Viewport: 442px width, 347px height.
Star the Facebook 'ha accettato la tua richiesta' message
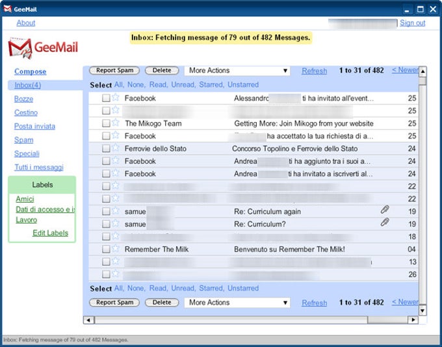tap(115, 135)
